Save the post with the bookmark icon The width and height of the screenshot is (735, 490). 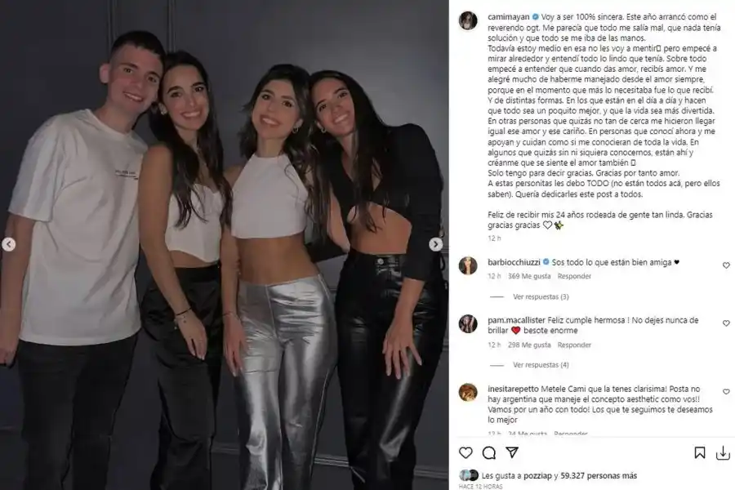tap(700, 452)
